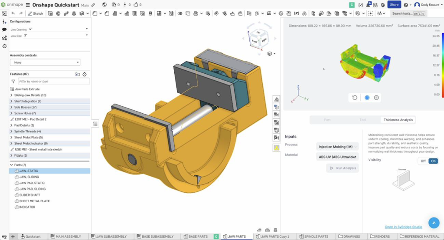Select the blue shaded render mode button
Viewport: 444px width, 240px height.
tap(367, 98)
